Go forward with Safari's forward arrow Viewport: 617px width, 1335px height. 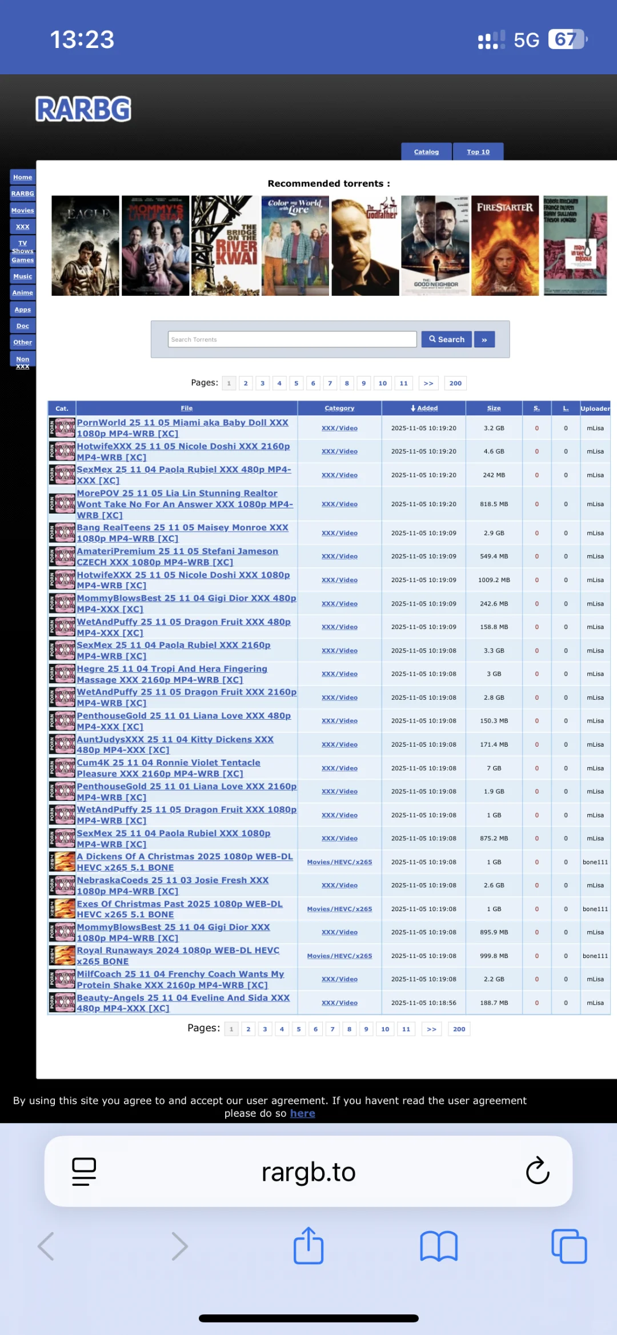[x=179, y=1246]
